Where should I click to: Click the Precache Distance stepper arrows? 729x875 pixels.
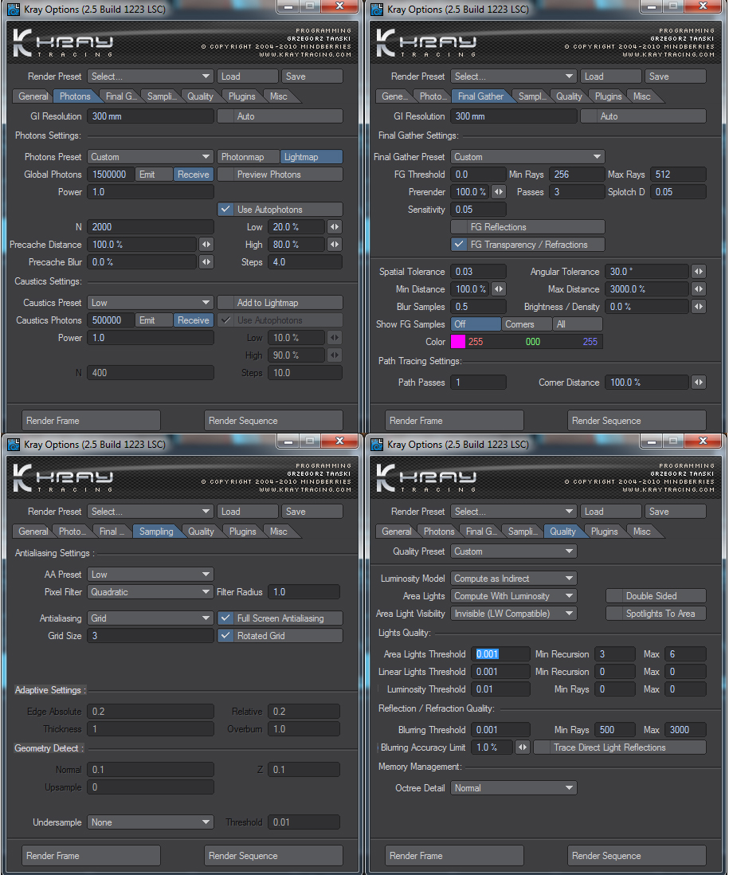point(206,245)
